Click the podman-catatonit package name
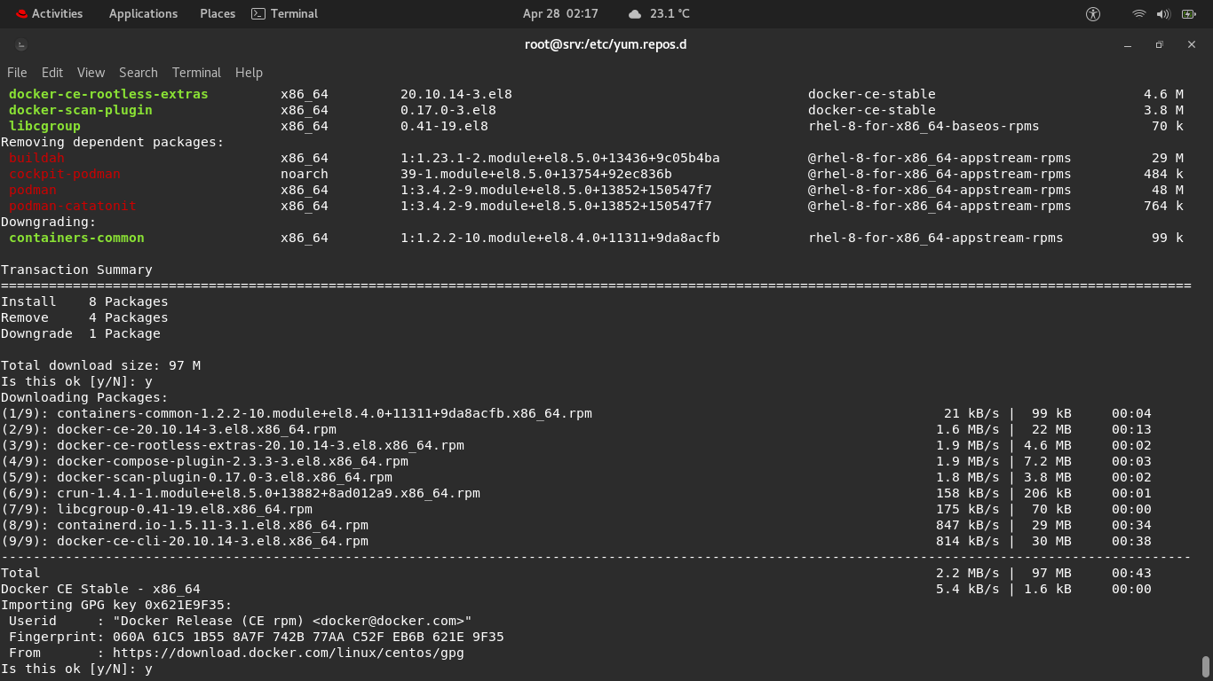 click(x=73, y=206)
